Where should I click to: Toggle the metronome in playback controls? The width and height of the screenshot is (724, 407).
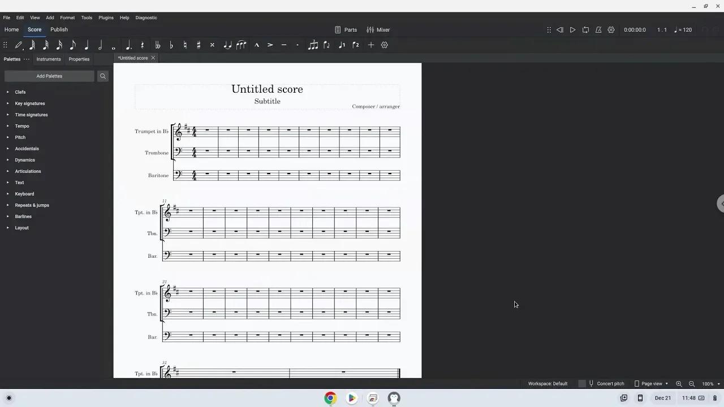coord(598,29)
